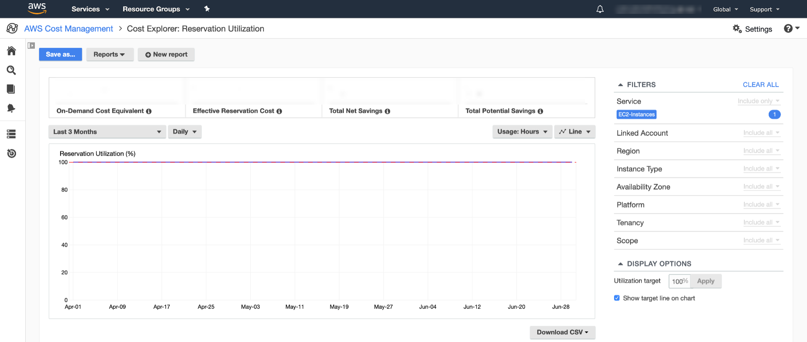Open the Last 3 Months date range

[107, 132]
